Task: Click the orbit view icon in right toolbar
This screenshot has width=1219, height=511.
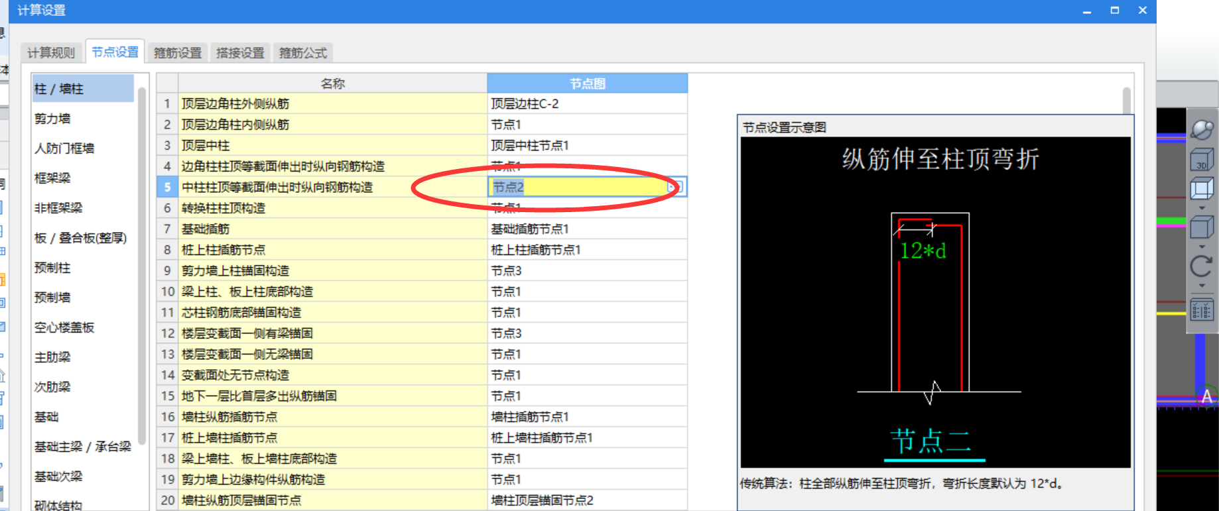Action: click(x=1202, y=129)
